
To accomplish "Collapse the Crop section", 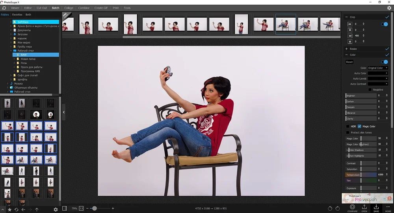I will pyautogui.click(x=346, y=17).
